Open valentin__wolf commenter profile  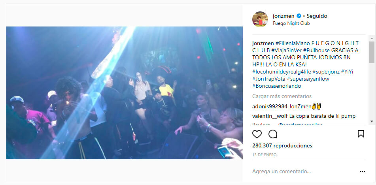coord(270,116)
